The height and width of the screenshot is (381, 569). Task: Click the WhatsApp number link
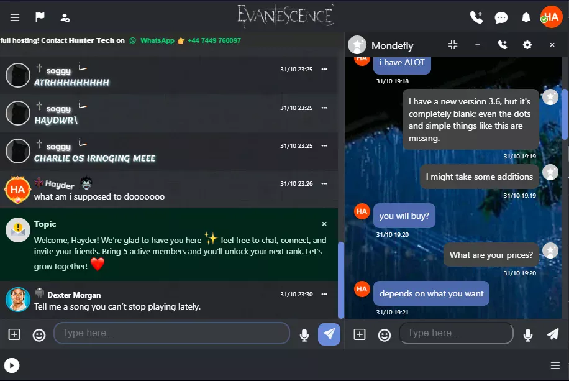click(x=214, y=40)
